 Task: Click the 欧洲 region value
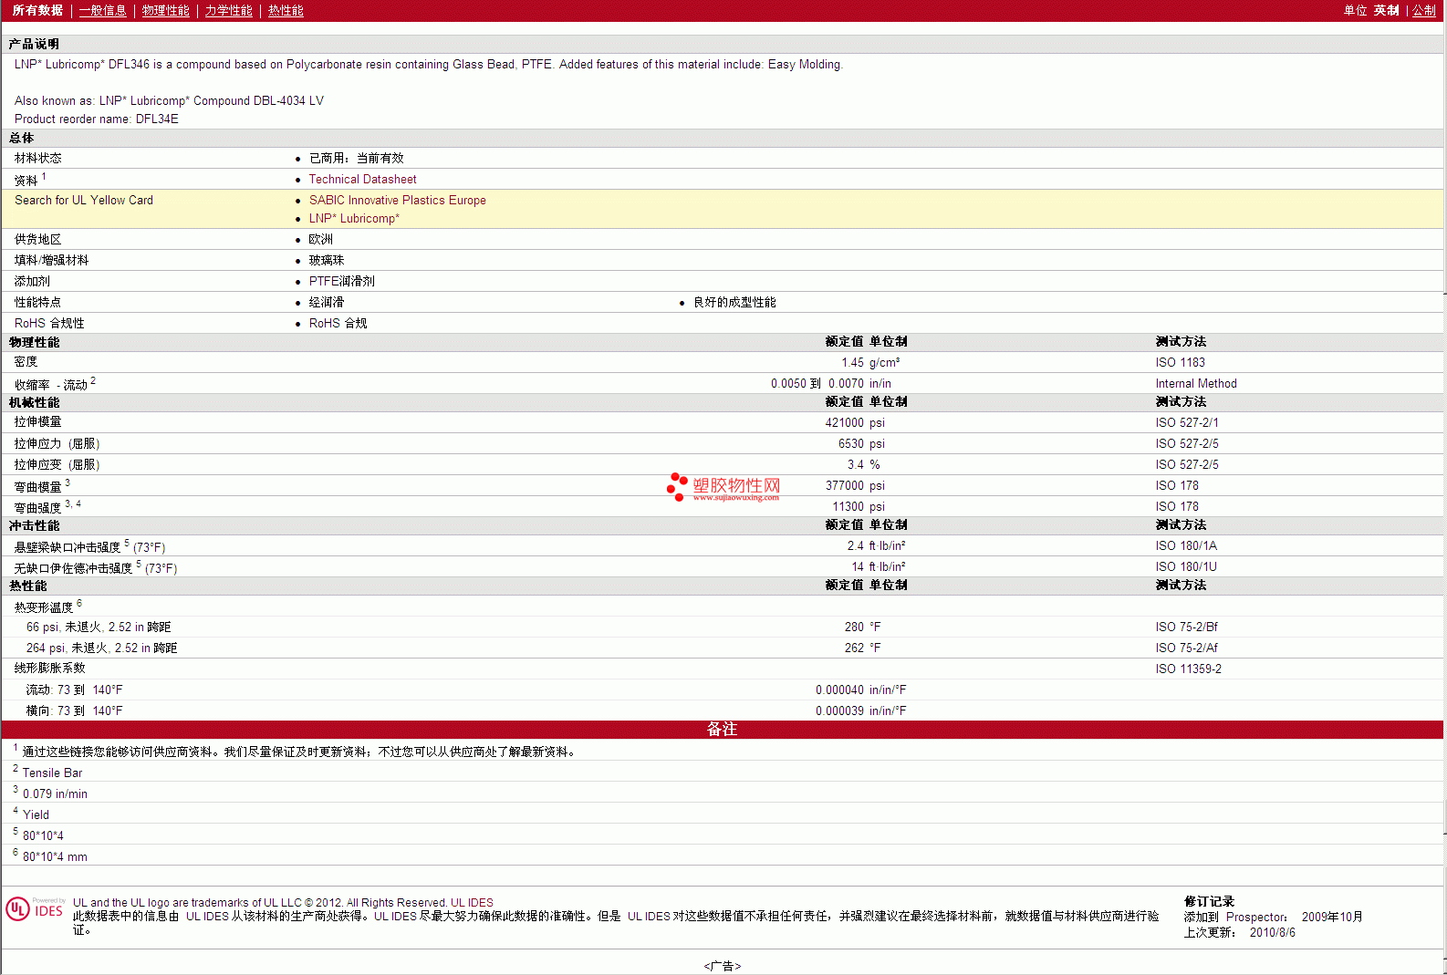tap(320, 240)
